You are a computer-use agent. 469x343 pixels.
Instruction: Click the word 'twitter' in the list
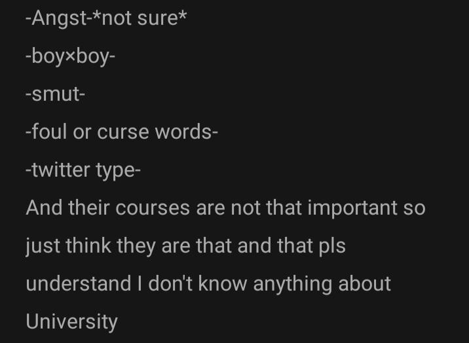click(x=61, y=170)
